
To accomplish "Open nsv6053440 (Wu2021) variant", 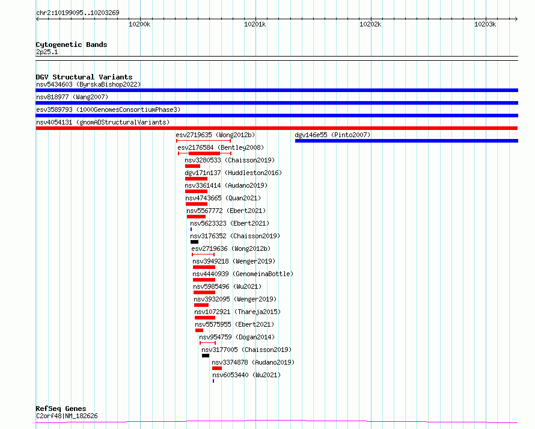I will [246, 375].
